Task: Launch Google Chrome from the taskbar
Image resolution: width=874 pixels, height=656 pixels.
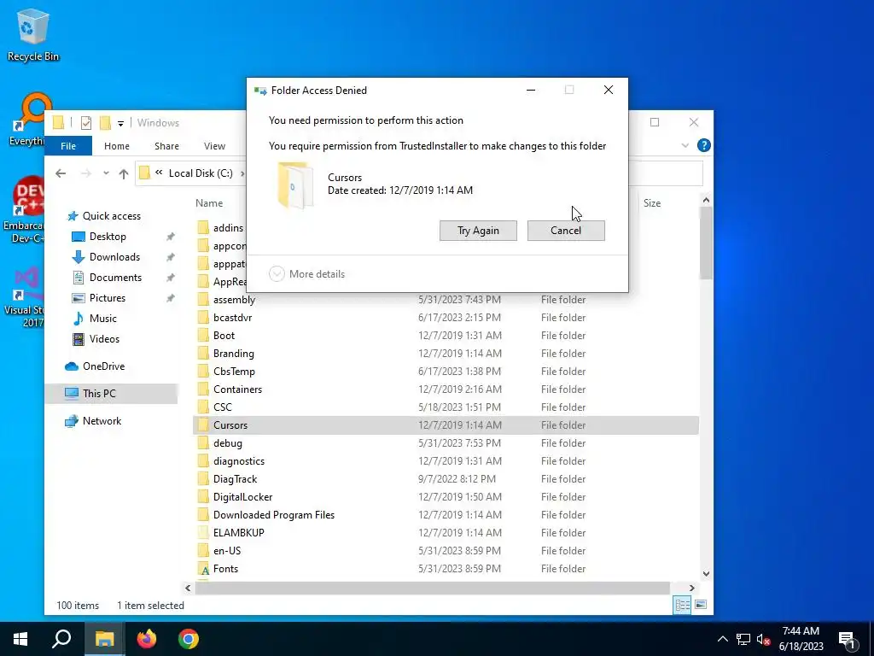Action: coord(189,639)
